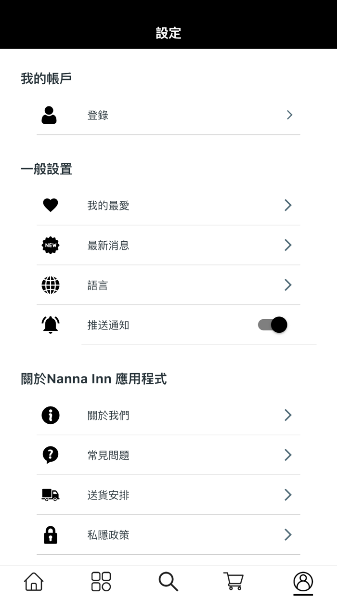Screen dimensions: 337x599
Task: Expand the 登錄 row chevron
Action: tap(289, 115)
